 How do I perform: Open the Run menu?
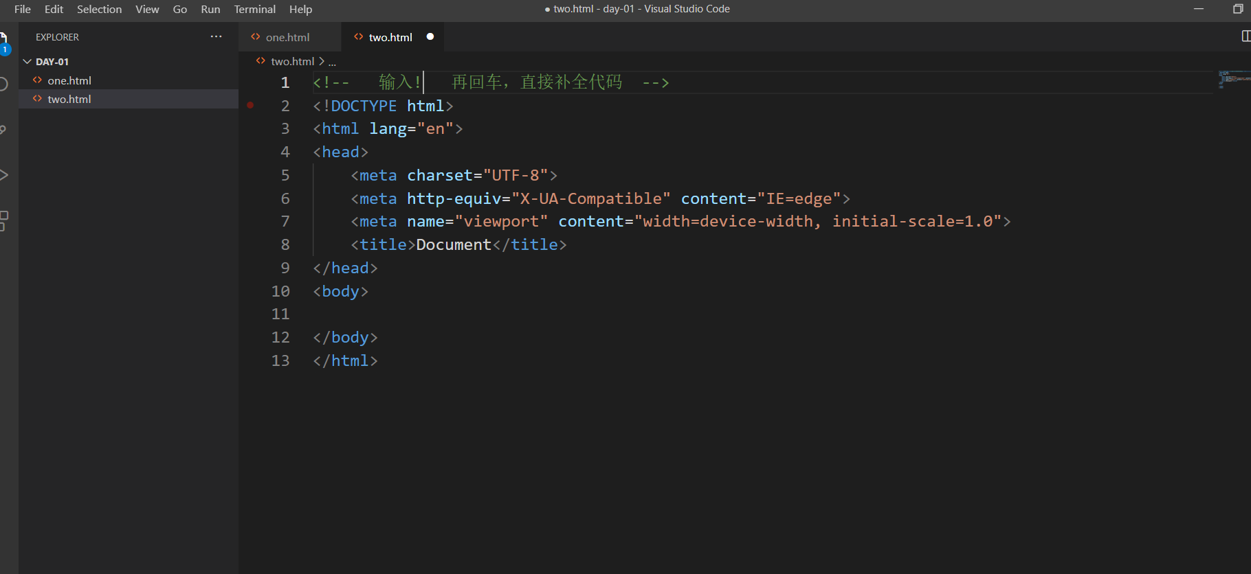coord(210,9)
